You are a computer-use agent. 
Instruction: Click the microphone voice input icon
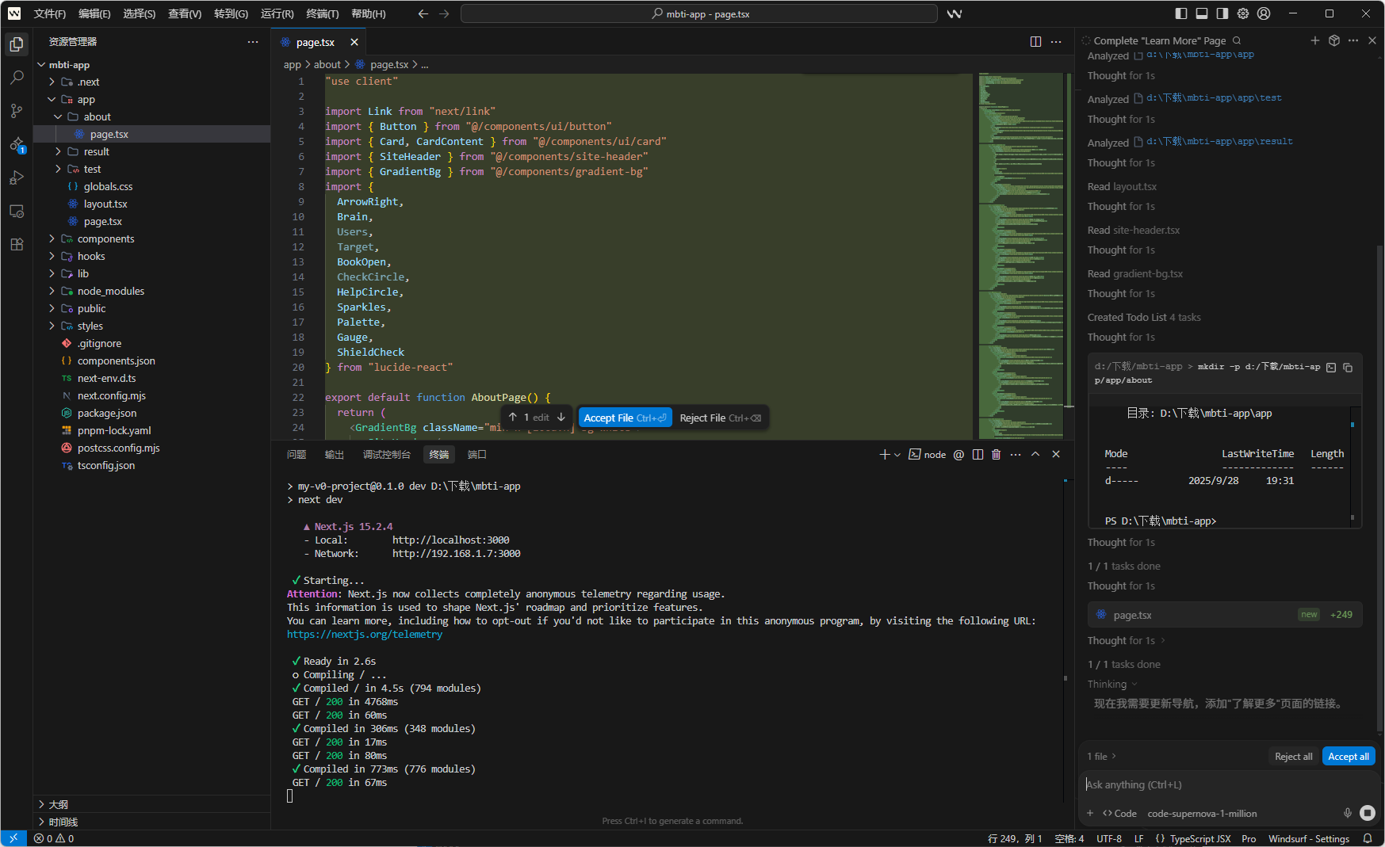(1347, 813)
